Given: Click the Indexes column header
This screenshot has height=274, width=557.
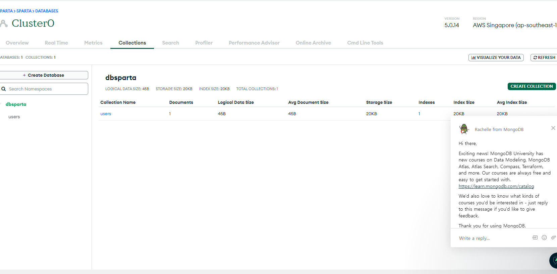Looking at the screenshot, I should point(426,102).
